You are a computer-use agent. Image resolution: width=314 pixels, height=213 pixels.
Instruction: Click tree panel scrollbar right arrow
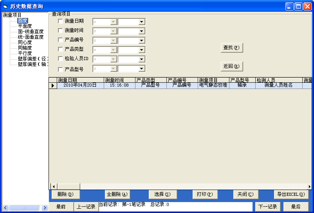[45, 208]
